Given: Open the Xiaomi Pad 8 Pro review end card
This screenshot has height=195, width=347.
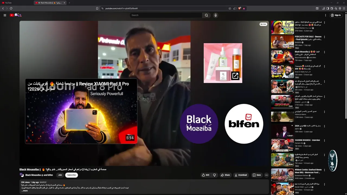Looking at the screenshot, I should [81, 111].
